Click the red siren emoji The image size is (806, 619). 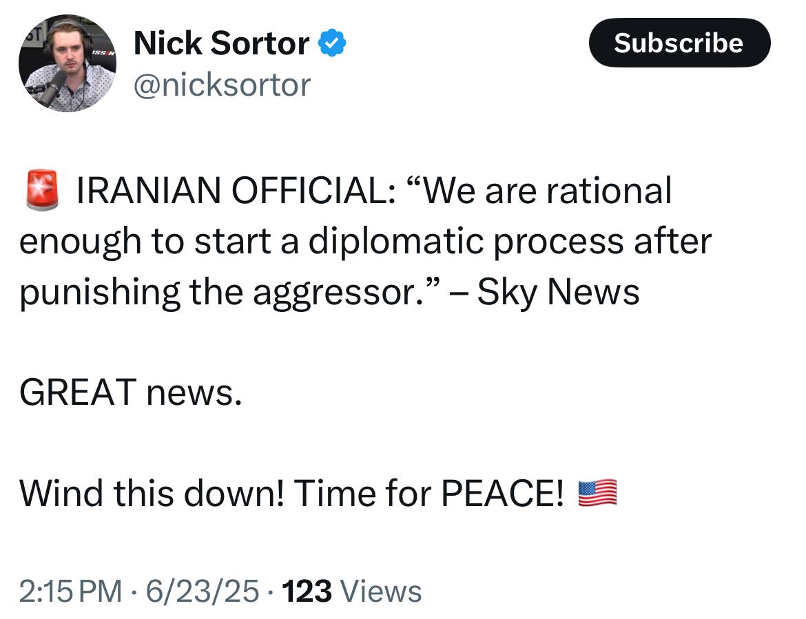point(41,190)
